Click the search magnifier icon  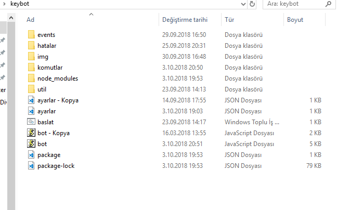click(328, 4)
